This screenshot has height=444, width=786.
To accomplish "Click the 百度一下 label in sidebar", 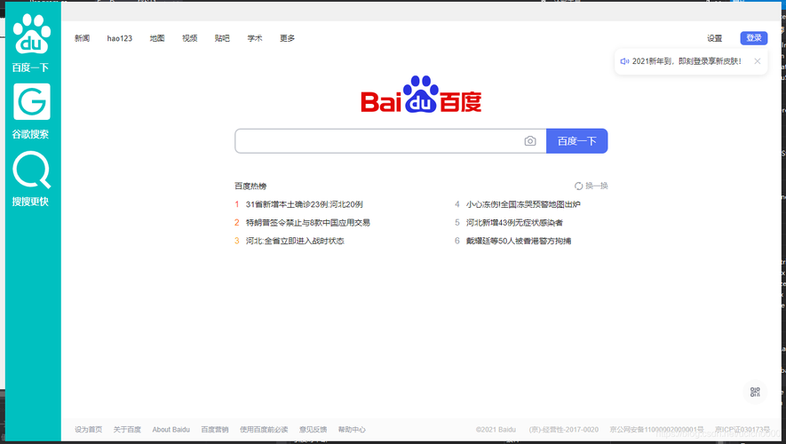I will pos(30,67).
